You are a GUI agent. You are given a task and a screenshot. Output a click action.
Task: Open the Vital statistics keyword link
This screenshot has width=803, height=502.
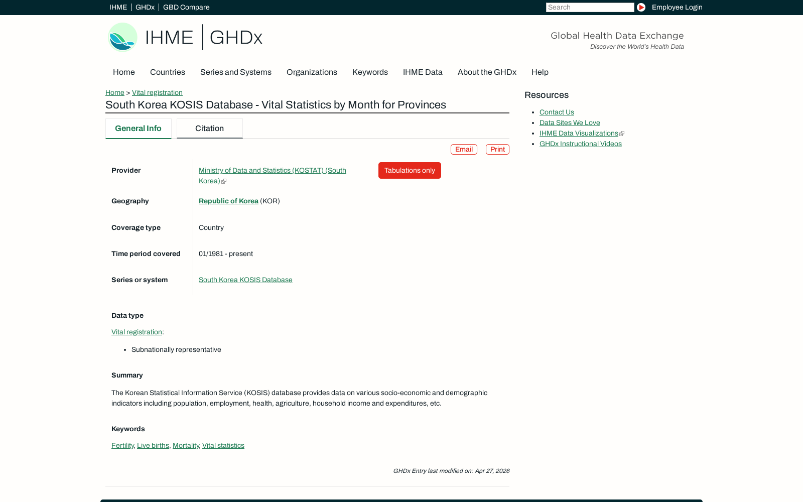(x=223, y=446)
